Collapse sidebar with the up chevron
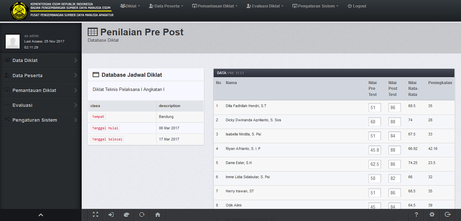 pyautogui.click(x=41, y=215)
